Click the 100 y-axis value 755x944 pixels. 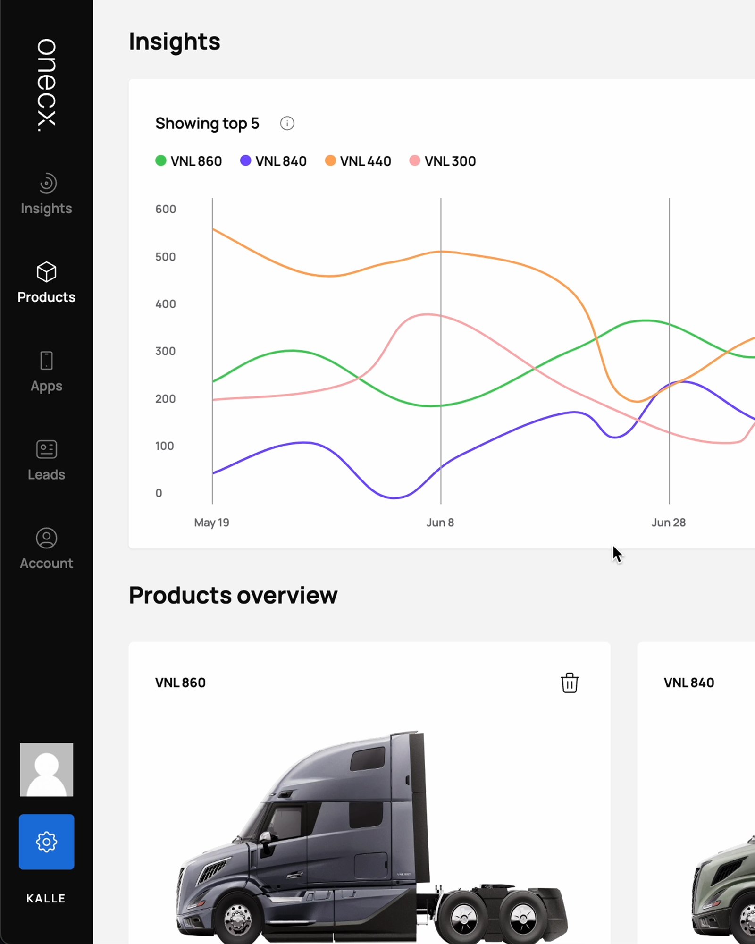tap(165, 446)
